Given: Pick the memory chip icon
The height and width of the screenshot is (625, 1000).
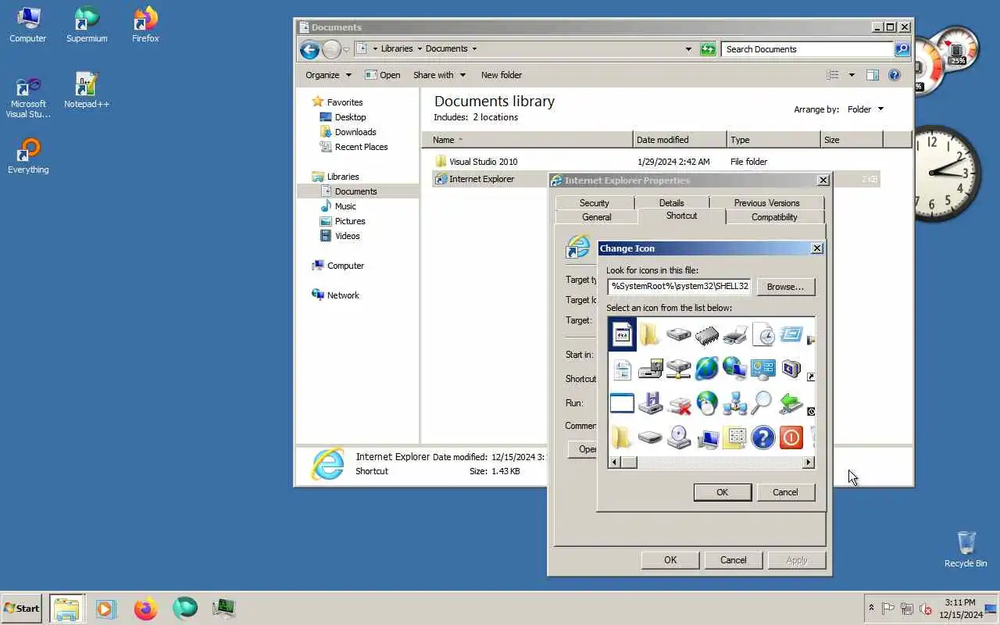Looking at the screenshot, I should point(706,334).
